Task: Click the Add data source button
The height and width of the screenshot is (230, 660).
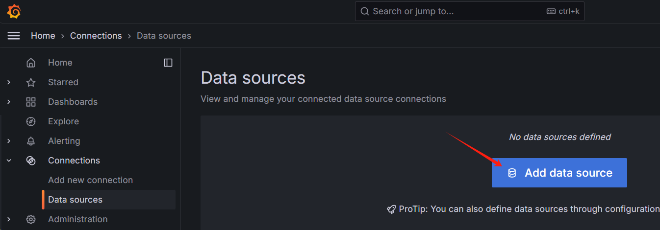Action: coord(559,173)
